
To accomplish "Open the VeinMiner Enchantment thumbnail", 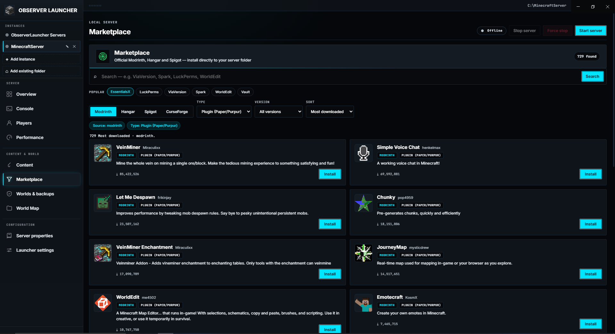I will point(103,253).
